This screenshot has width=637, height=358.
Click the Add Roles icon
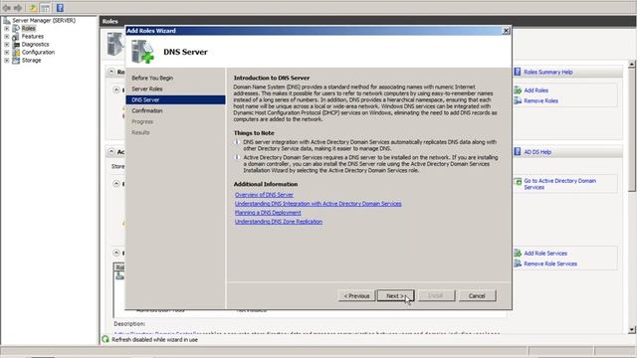coord(518,90)
